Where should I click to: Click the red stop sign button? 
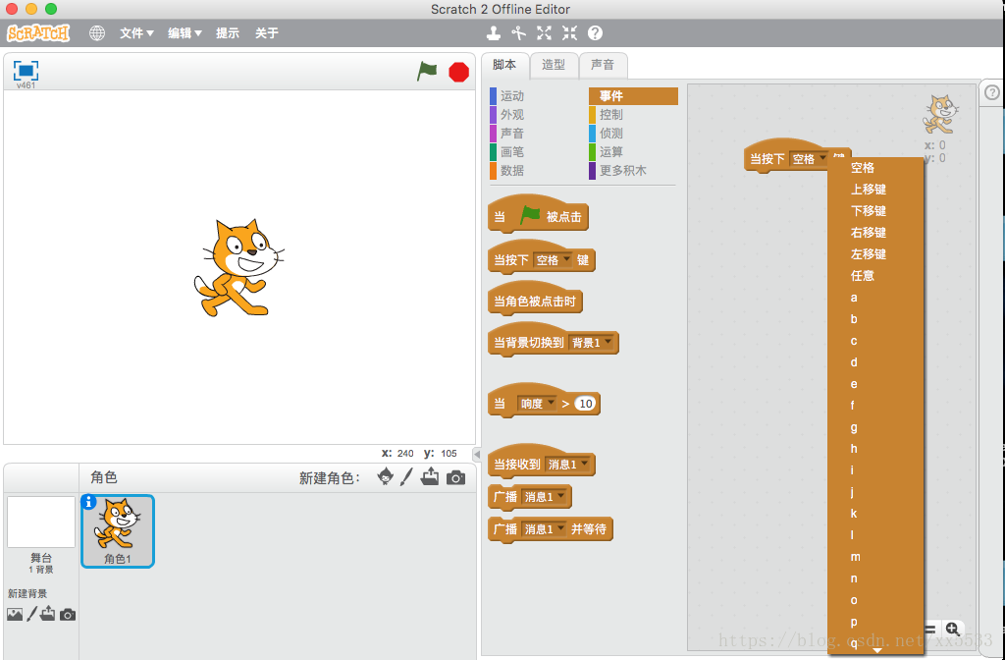click(459, 72)
